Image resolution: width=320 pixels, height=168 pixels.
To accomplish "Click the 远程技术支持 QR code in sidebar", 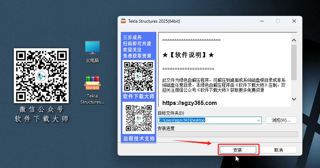I will coord(139,118).
